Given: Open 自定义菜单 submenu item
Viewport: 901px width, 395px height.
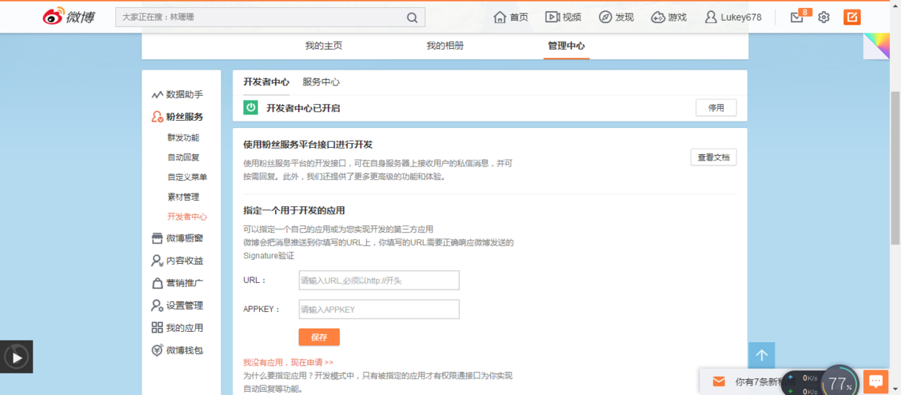Looking at the screenshot, I should pos(187,178).
